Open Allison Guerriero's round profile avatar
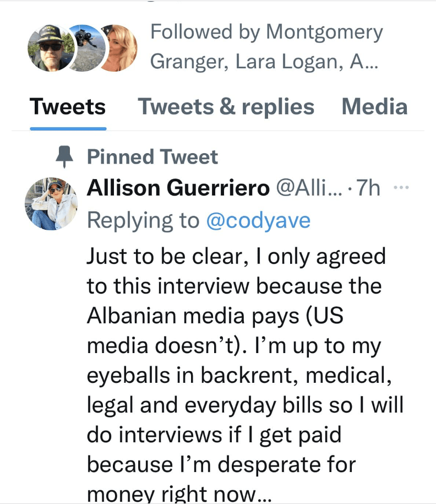Image resolution: width=436 pixels, height=504 pixels. coord(51,204)
